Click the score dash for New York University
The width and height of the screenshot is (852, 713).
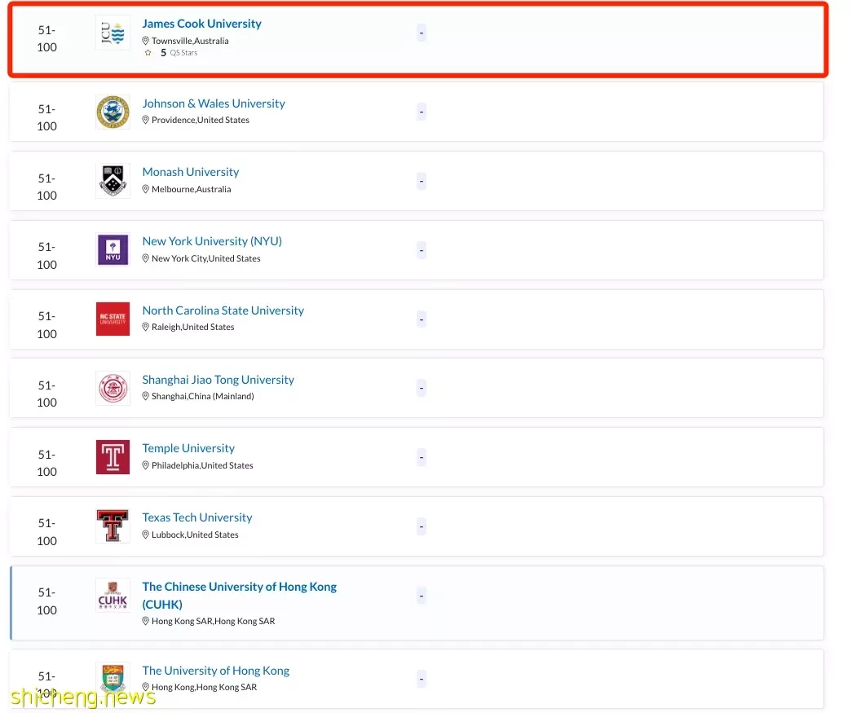pos(422,250)
